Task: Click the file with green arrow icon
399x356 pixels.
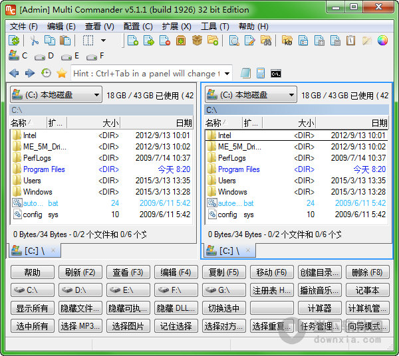Action: pos(149,41)
